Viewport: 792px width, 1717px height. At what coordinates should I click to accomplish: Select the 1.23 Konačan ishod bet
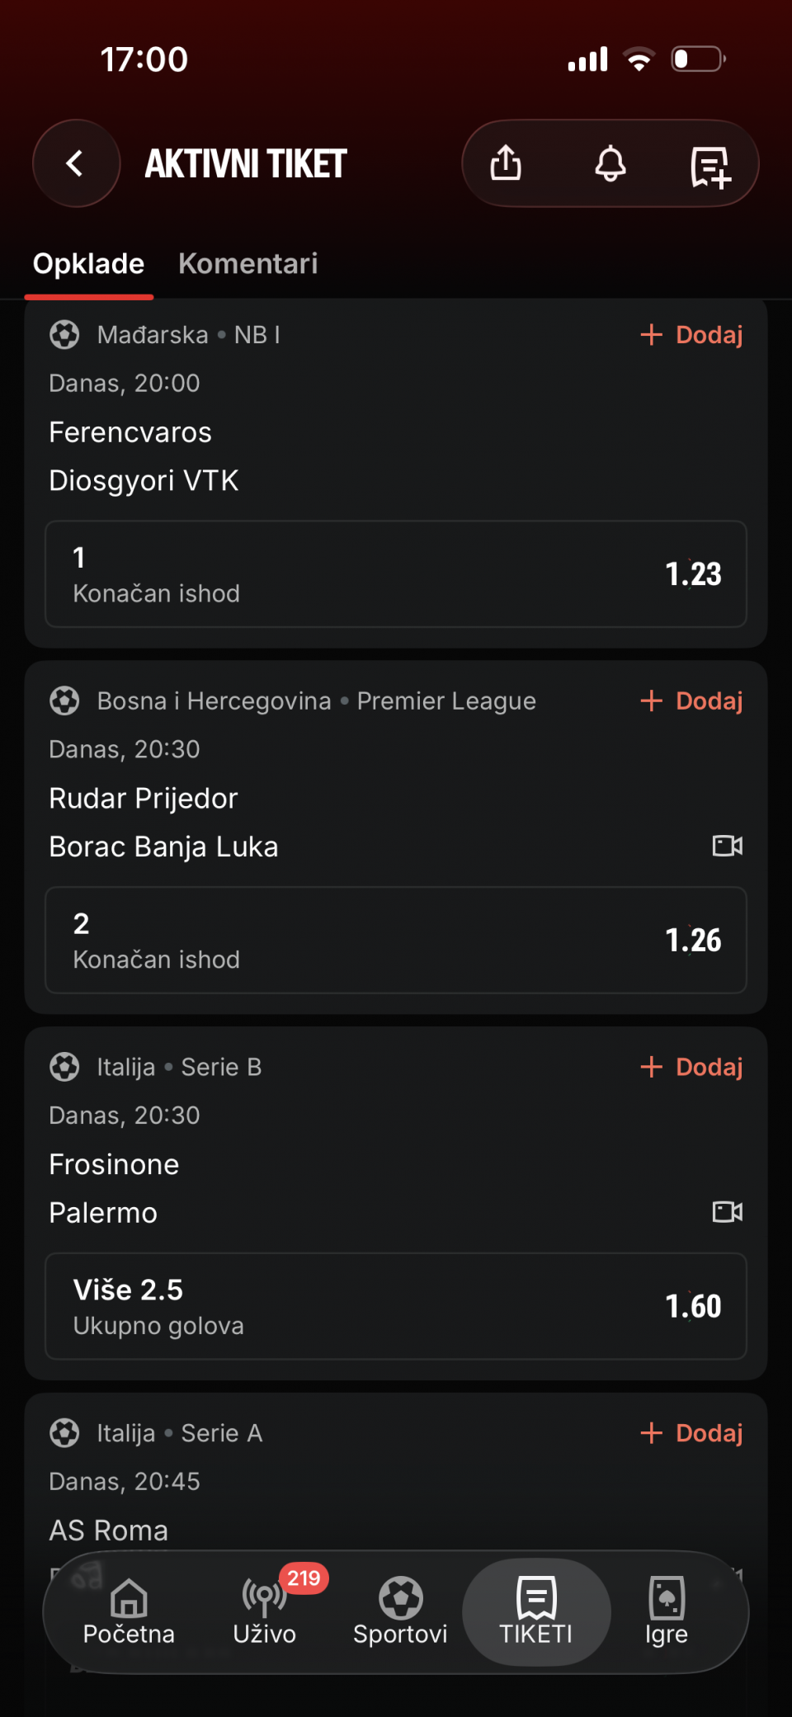[x=396, y=574]
